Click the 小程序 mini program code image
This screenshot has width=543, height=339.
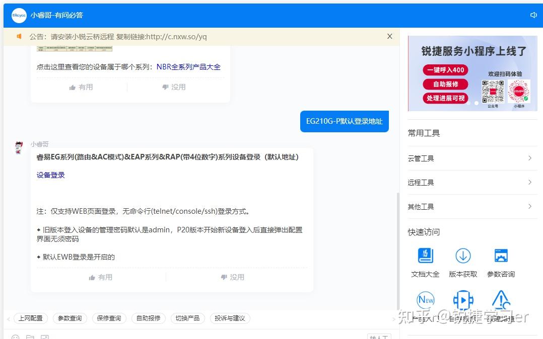pos(519,92)
